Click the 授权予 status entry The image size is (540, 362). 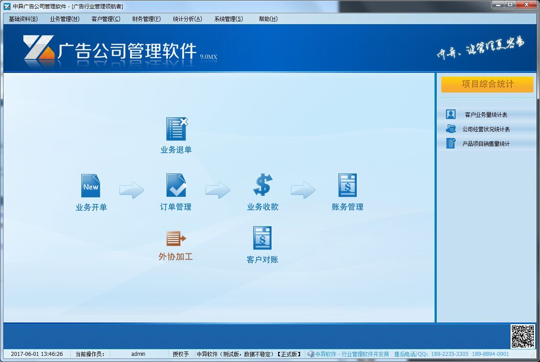pos(181,354)
